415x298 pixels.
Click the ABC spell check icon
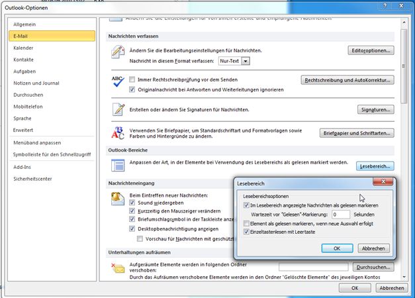pos(118,83)
